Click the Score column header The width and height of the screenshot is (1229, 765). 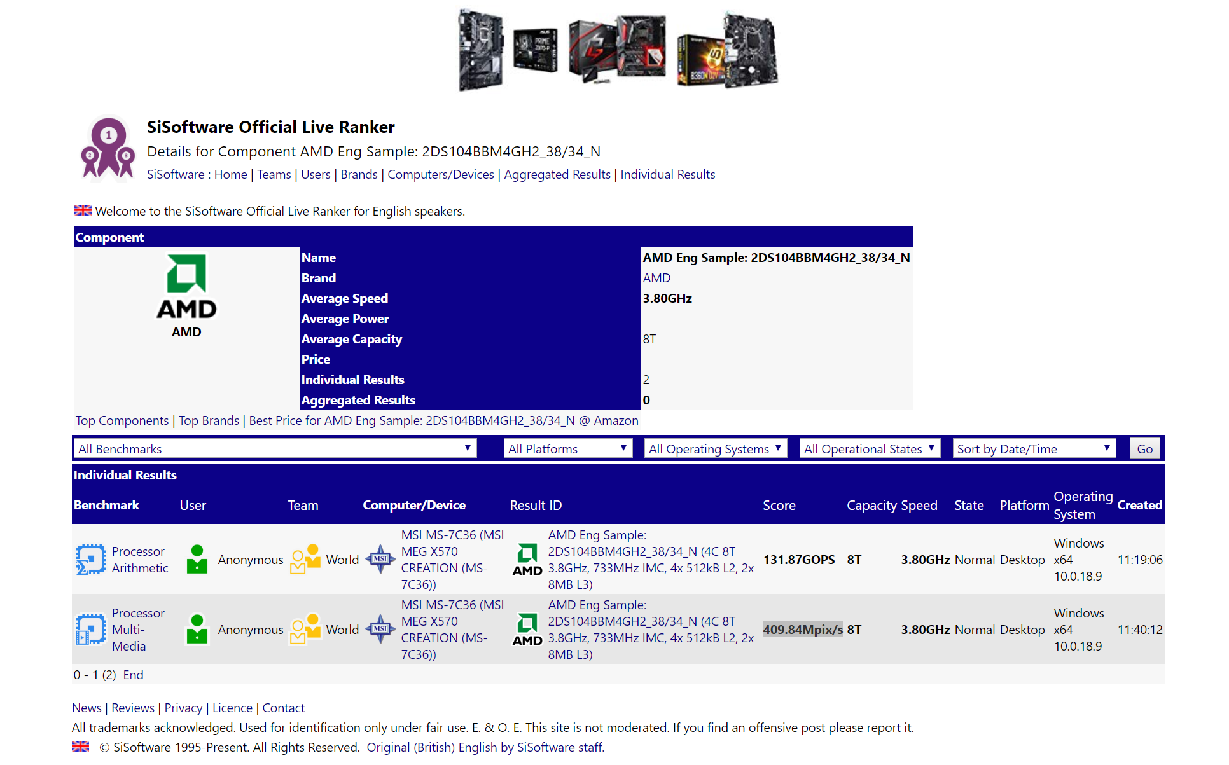point(779,505)
